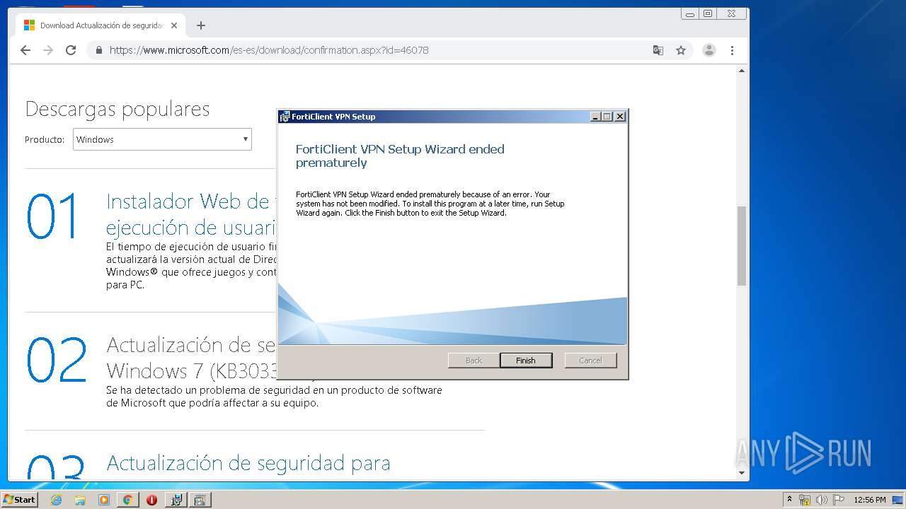Open the Producto Windows dropdown

[162, 139]
